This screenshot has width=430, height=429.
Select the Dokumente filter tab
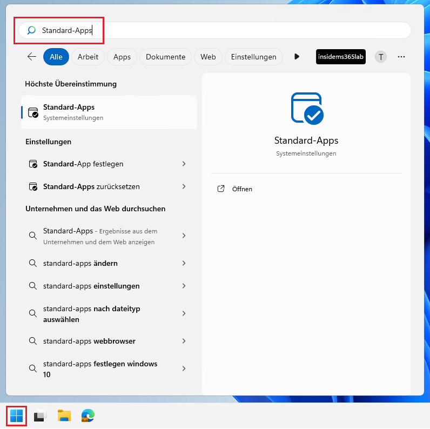click(165, 57)
